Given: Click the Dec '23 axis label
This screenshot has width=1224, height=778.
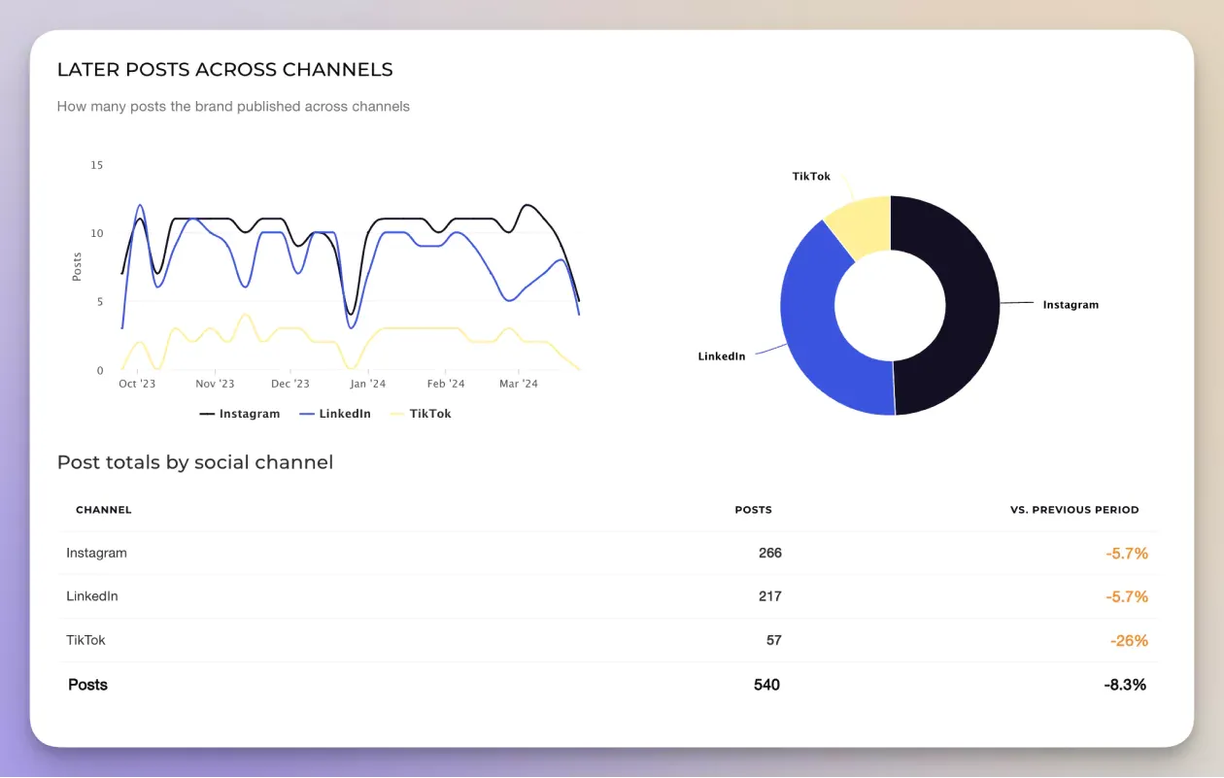Looking at the screenshot, I should [x=290, y=384].
